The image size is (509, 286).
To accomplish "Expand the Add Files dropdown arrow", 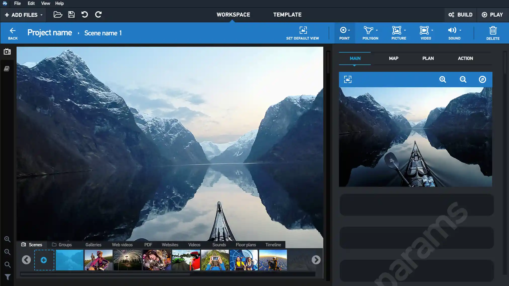I will pos(41,15).
